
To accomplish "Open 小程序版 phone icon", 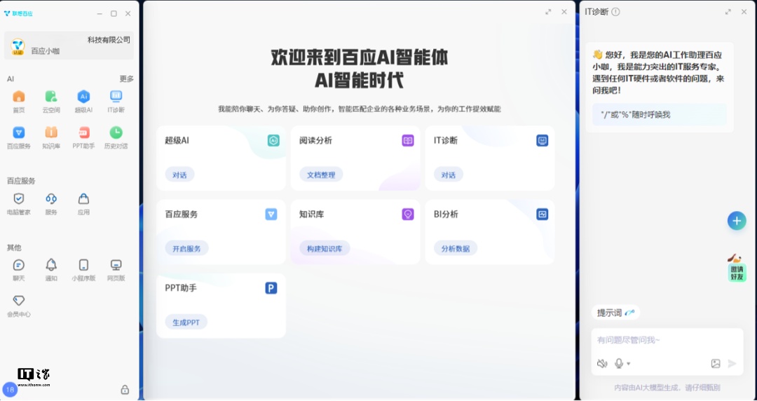I will (83, 265).
